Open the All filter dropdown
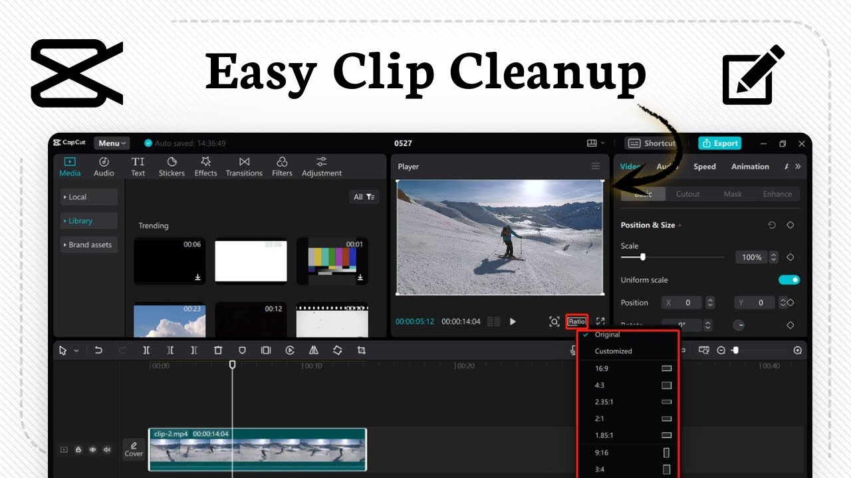The image size is (851, 478). [364, 197]
